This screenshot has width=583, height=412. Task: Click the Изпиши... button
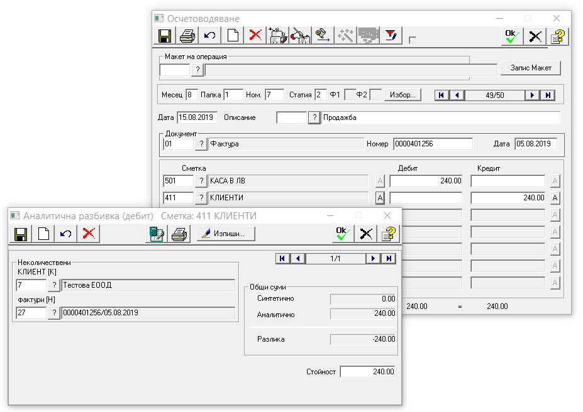tap(226, 234)
